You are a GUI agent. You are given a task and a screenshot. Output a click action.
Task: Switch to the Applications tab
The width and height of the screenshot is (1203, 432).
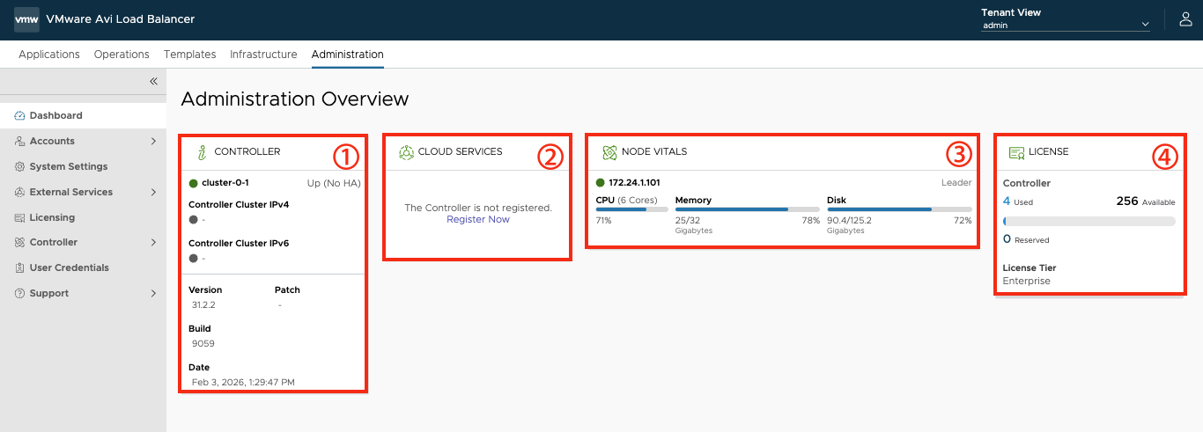49,55
